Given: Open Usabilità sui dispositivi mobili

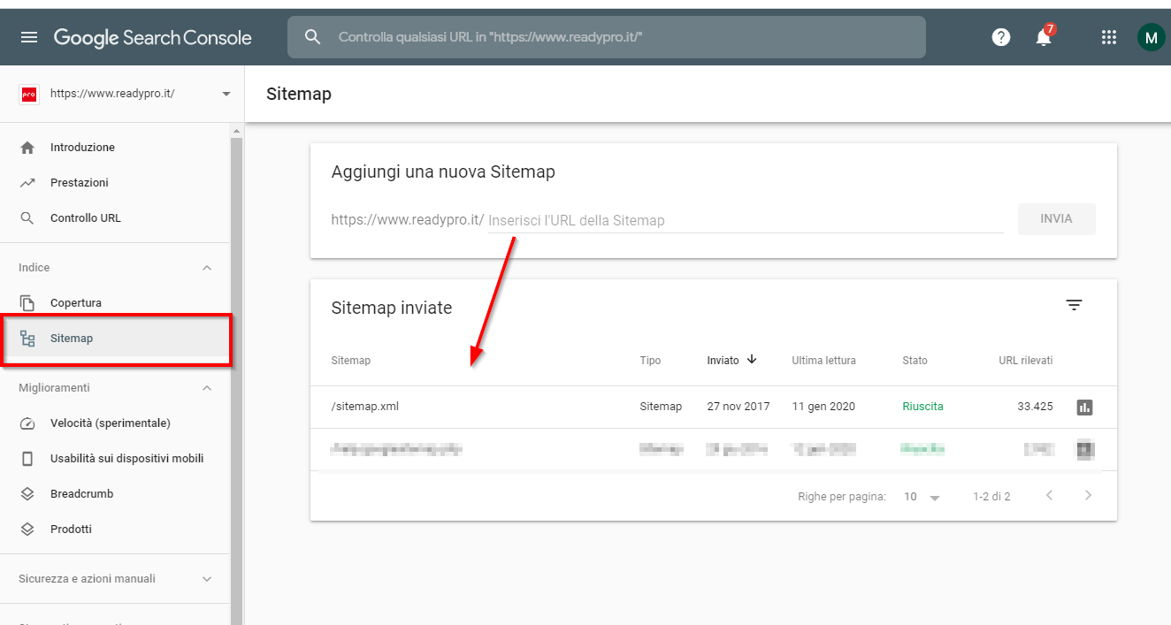Looking at the screenshot, I should pos(127,459).
